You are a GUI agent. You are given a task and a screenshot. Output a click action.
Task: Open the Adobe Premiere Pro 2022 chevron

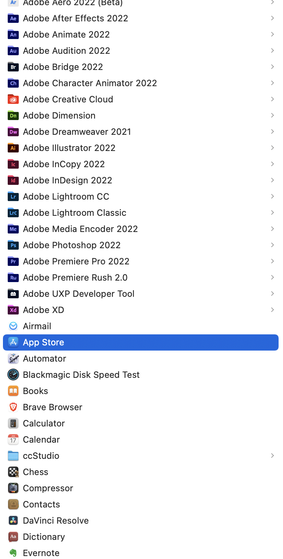(272, 261)
